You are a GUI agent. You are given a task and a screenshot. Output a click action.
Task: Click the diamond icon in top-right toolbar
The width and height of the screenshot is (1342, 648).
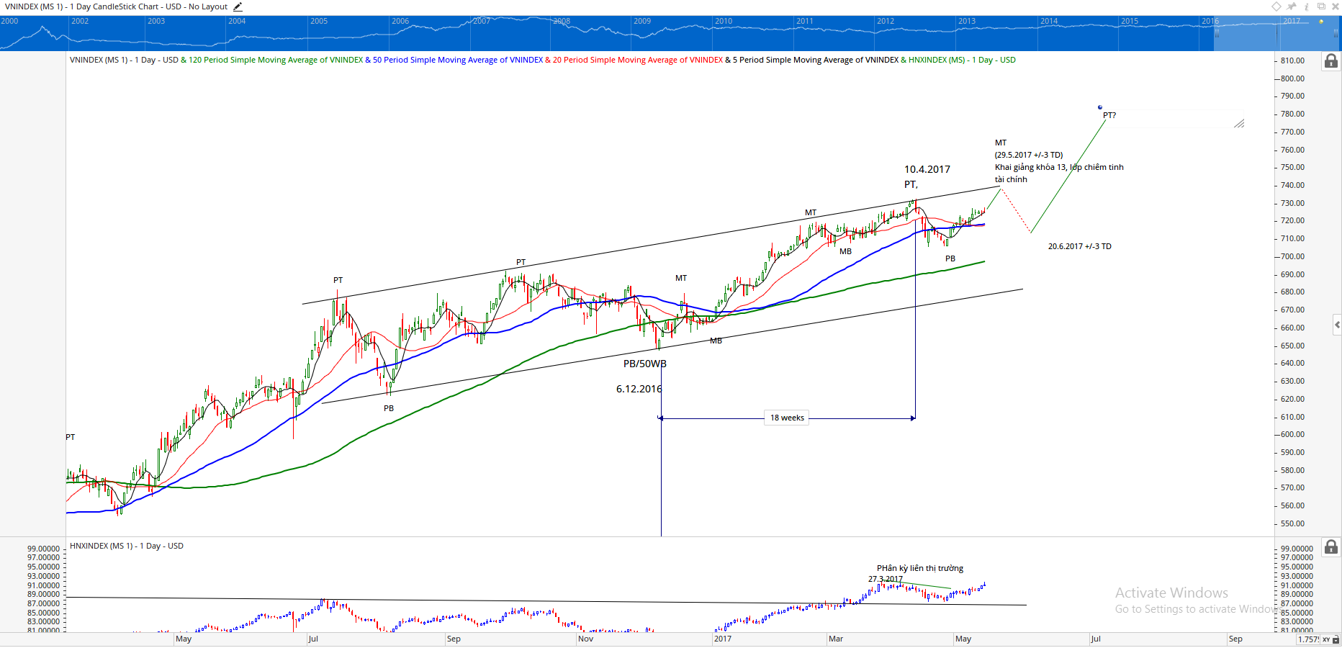tap(1276, 6)
